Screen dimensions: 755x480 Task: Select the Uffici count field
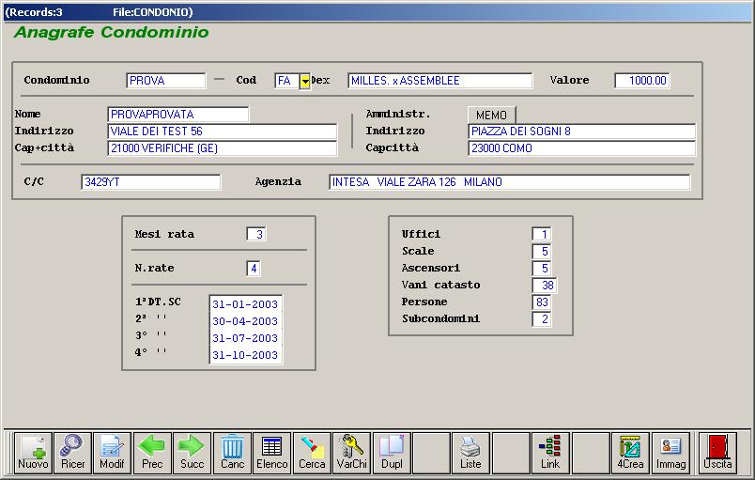tap(542, 234)
